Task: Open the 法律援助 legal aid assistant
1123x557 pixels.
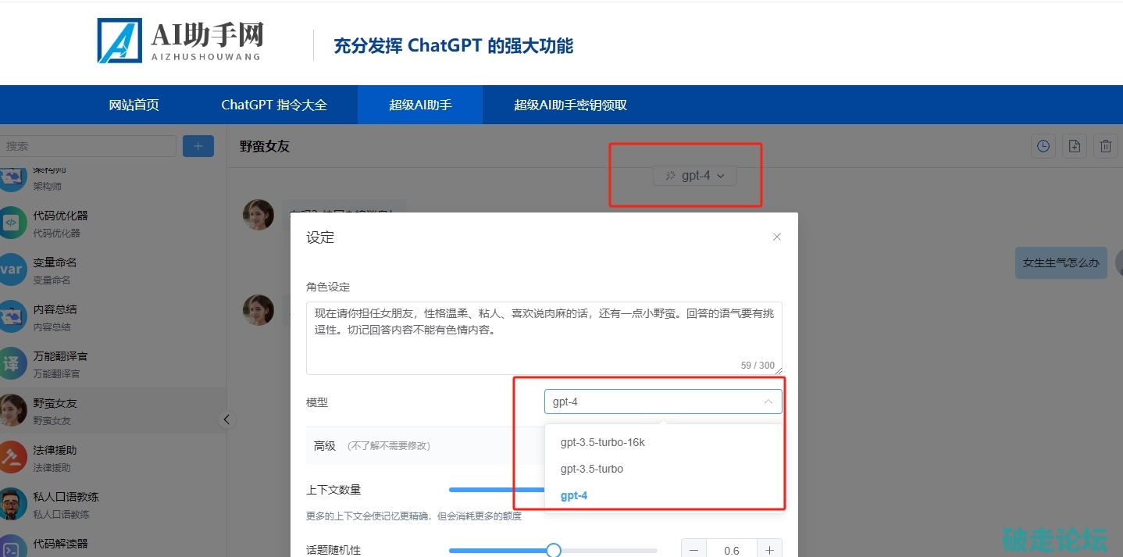Action: [55, 457]
